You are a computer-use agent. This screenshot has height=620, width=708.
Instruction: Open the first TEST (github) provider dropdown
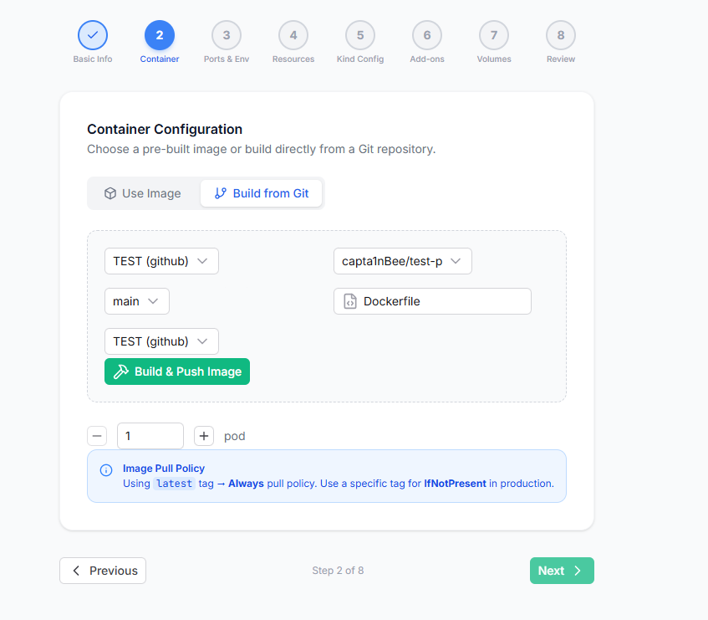(161, 261)
